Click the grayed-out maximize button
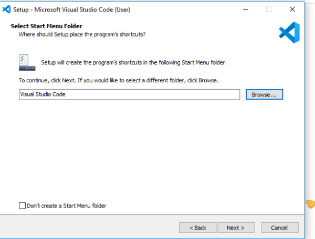 pos(269,9)
